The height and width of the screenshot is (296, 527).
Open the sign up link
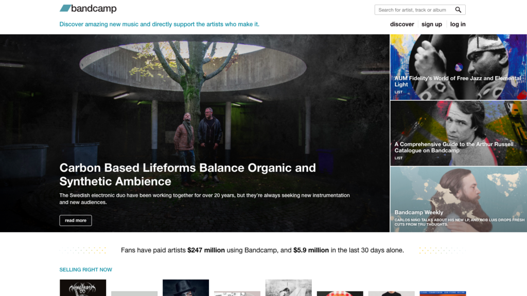point(432,24)
